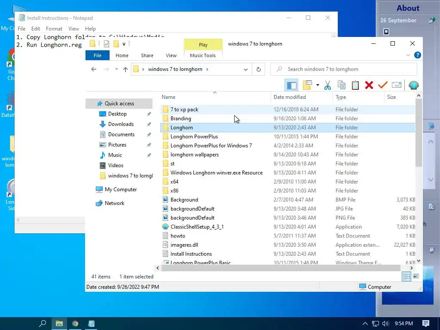Select the ClassicShellSetup_4_3_1 application
This screenshot has width=440, height=330.
click(x=287, y=227)
